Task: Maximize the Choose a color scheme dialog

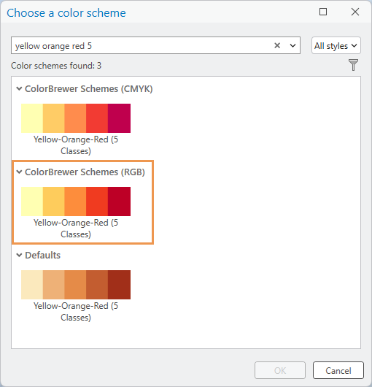Action: tap(323, 12)
